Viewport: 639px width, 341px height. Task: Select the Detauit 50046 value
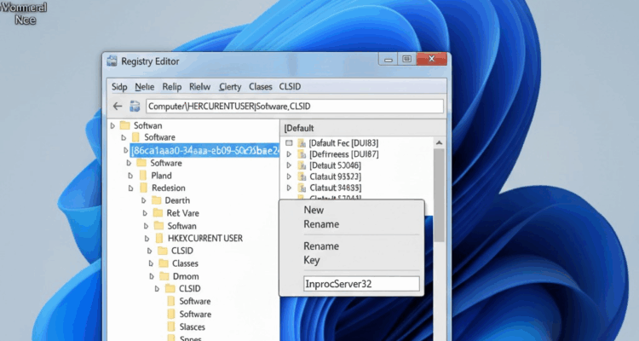pyautogui.click(x=335, y=165)
